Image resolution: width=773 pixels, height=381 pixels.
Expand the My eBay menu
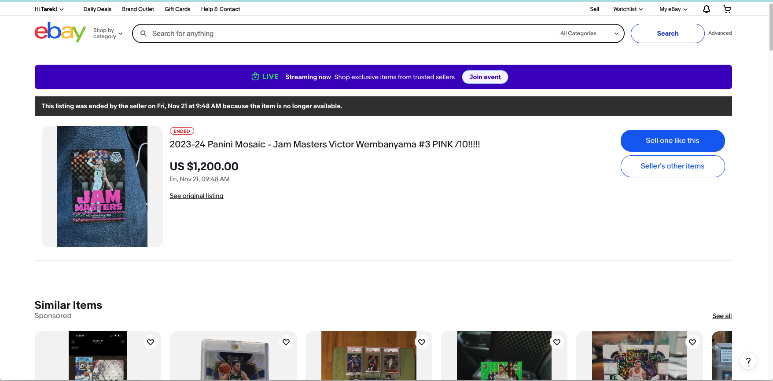673,9
